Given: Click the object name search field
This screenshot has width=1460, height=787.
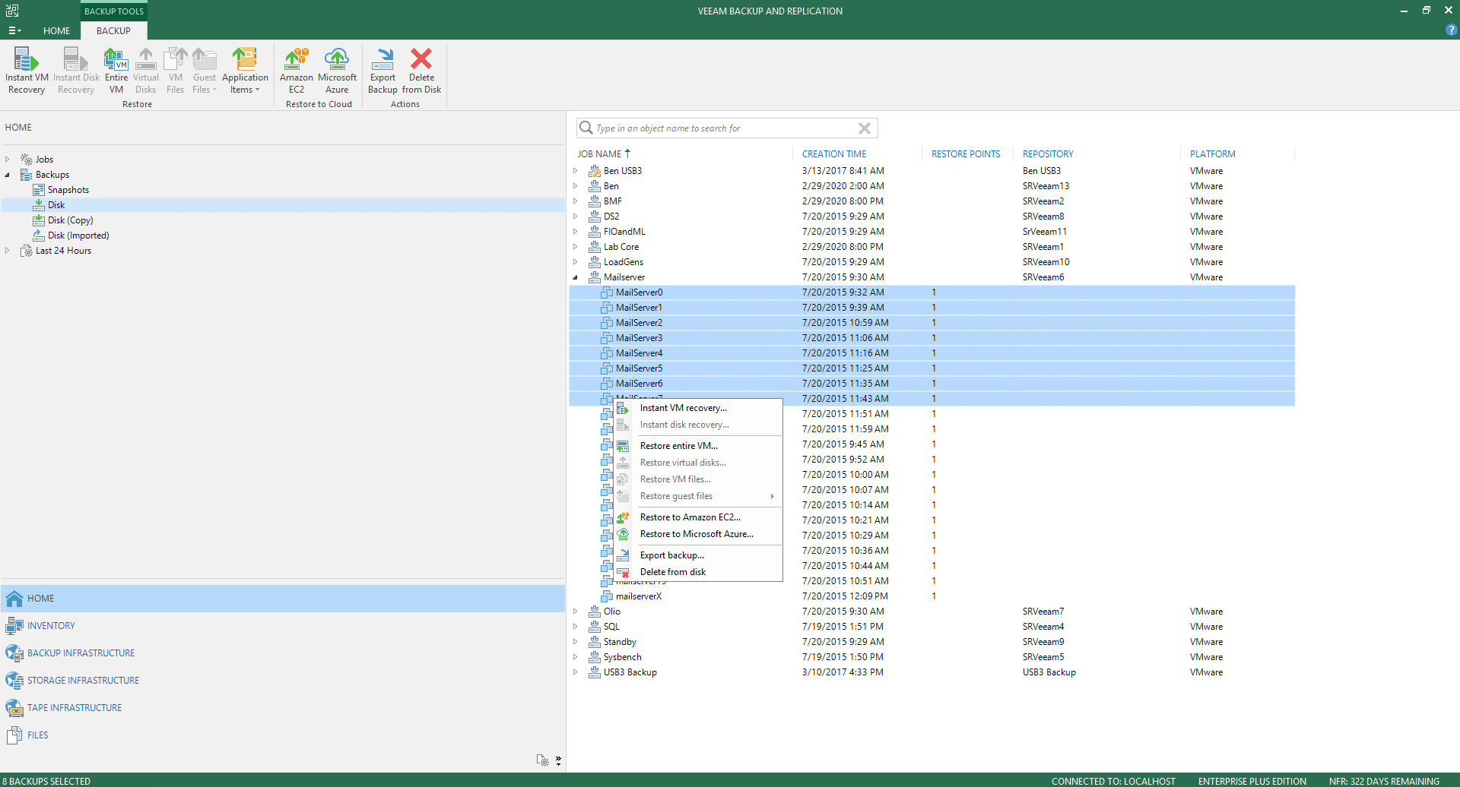Looking at the screenshot, I should 726,128.
